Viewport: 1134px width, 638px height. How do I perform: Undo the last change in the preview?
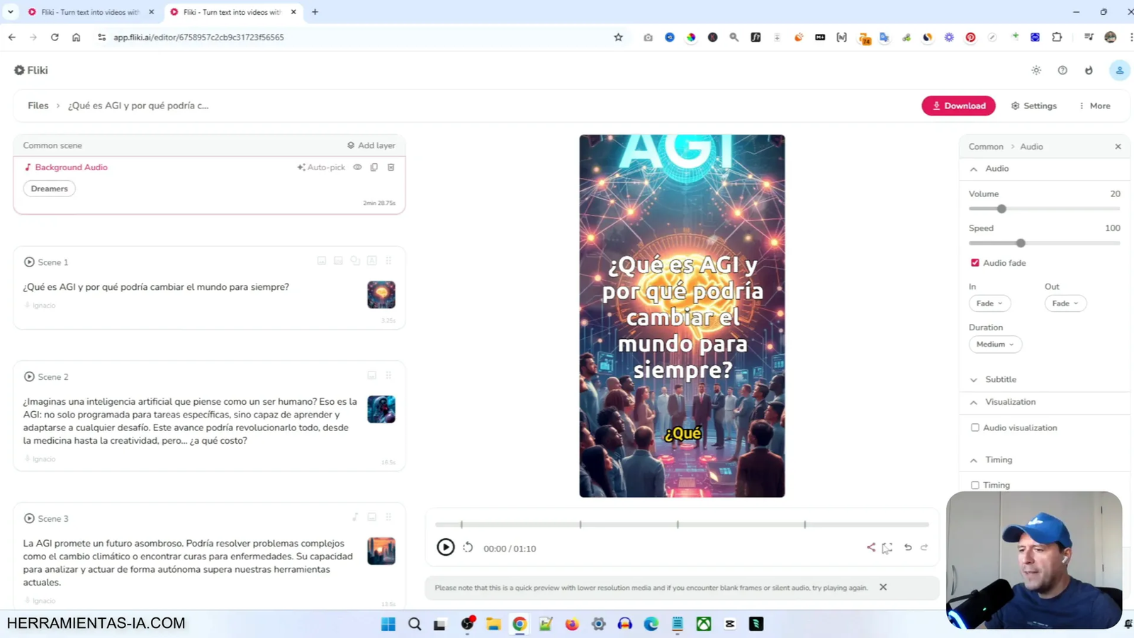907,547
